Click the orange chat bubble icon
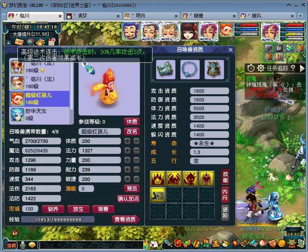Viewport: 308px width, 252px height. [x=32, y=245]
